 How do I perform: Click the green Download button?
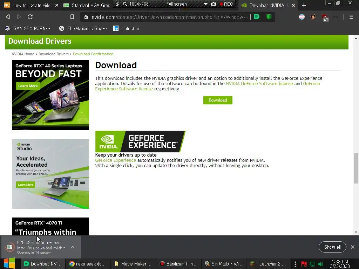(x=218, y=100)
